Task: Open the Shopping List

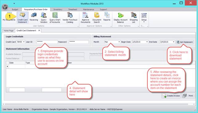Action: (x=134, y=18)
